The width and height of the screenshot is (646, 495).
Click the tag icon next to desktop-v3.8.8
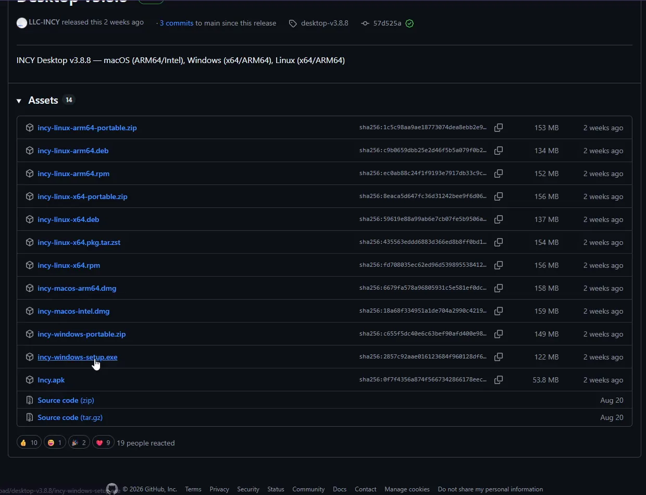click(x=293, y=23)
